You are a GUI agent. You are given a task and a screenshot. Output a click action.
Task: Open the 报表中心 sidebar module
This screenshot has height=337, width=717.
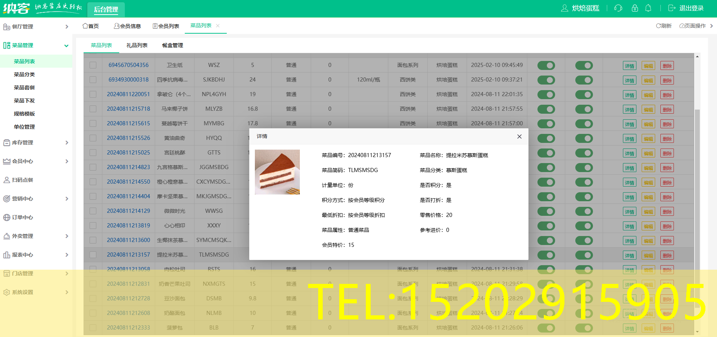coord(23,255)
